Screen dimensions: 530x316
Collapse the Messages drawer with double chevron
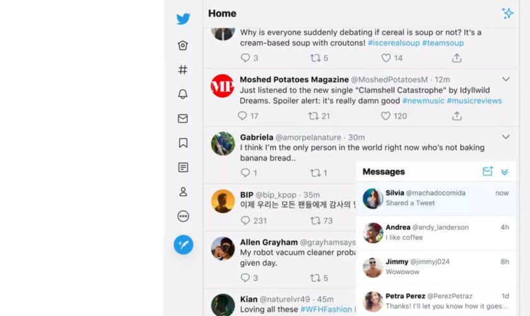[505, 172]
